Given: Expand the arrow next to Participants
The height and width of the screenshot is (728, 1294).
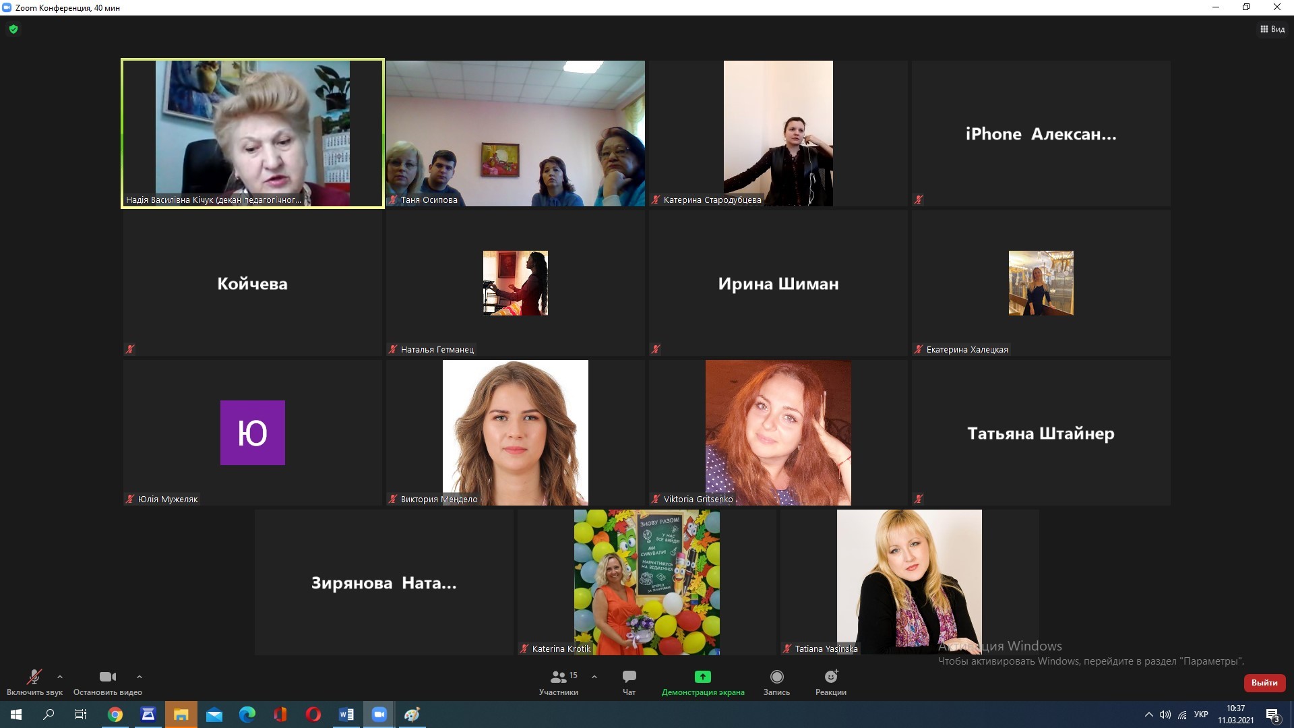Looking at the screenshot, I should click(x=594, y=677).
